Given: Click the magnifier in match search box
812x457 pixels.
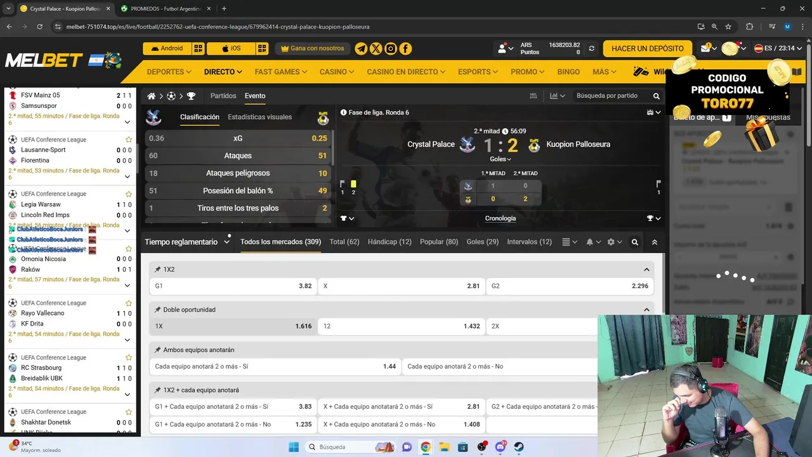Looking at the screenshot, I should pyautogui.click(x=657, y=96).
